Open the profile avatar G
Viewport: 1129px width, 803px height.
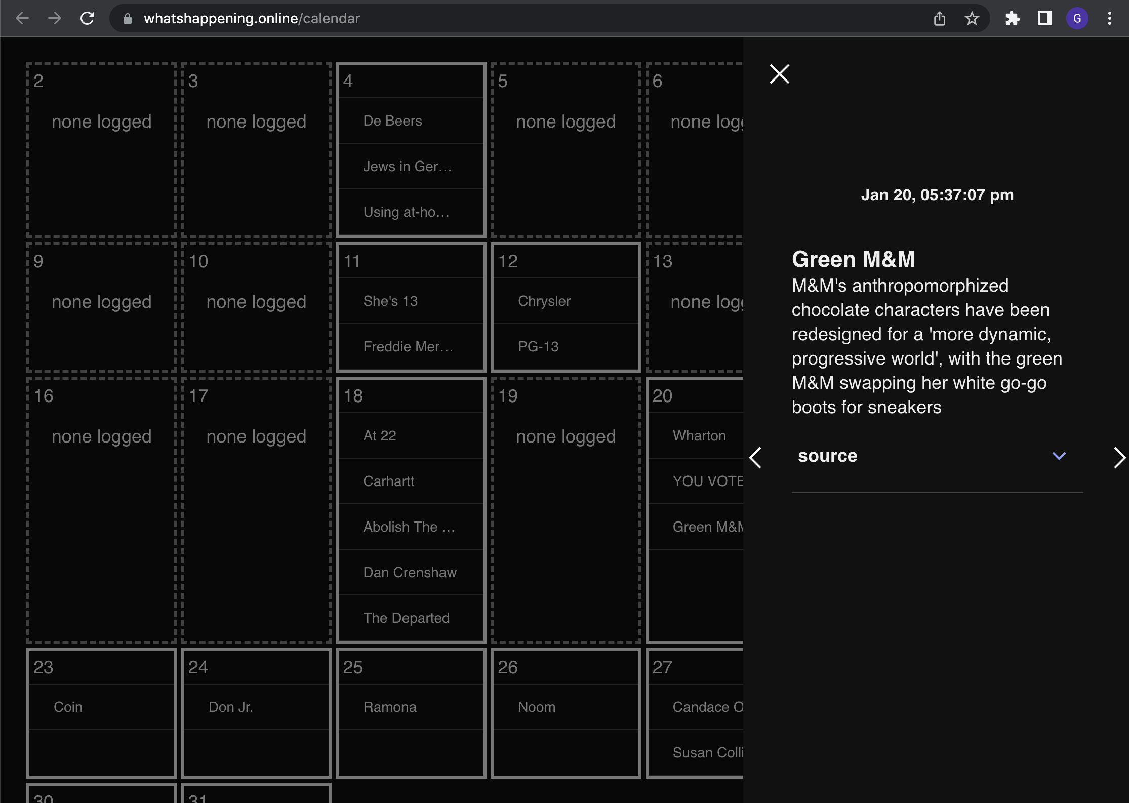tap(1077, 19)
